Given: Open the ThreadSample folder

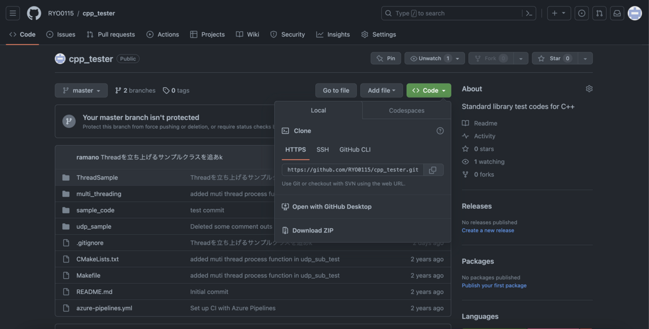Looking at the screenshot, I should point(97,177).
